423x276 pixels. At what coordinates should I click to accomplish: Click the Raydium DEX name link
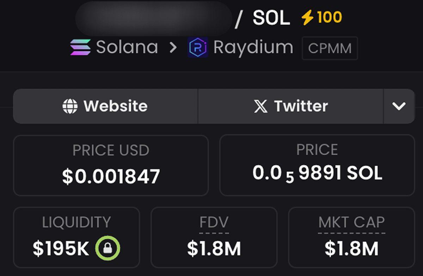coord(253,48)
